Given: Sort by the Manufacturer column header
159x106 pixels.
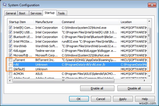Looking at the screenshot, I should [47, 22].
